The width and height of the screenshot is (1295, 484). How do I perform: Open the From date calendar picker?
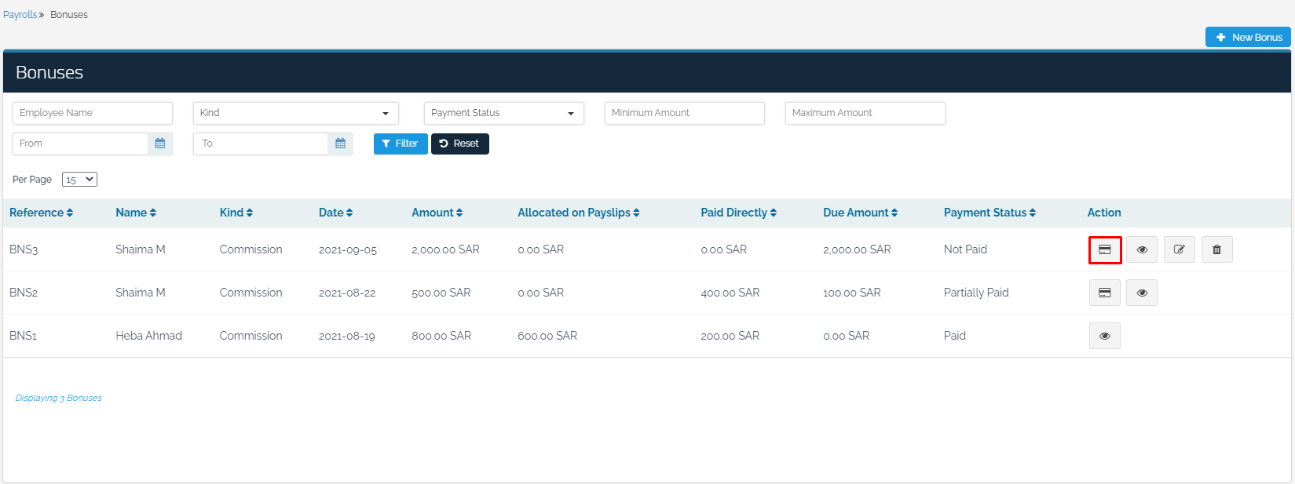160,144
